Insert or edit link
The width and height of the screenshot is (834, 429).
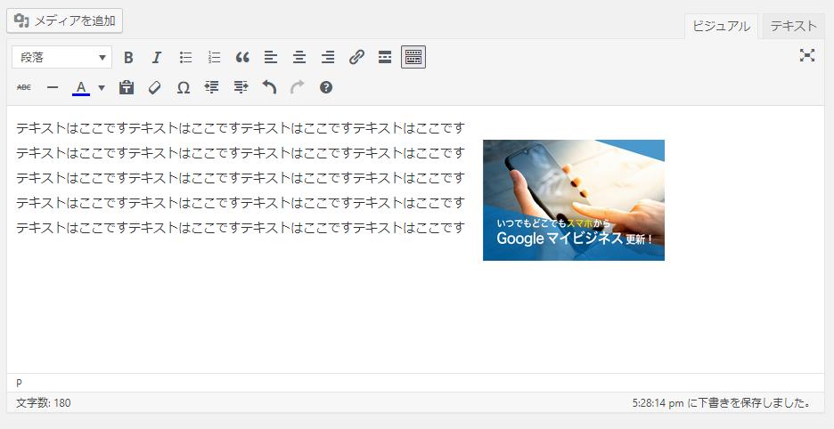coord(356,57)
